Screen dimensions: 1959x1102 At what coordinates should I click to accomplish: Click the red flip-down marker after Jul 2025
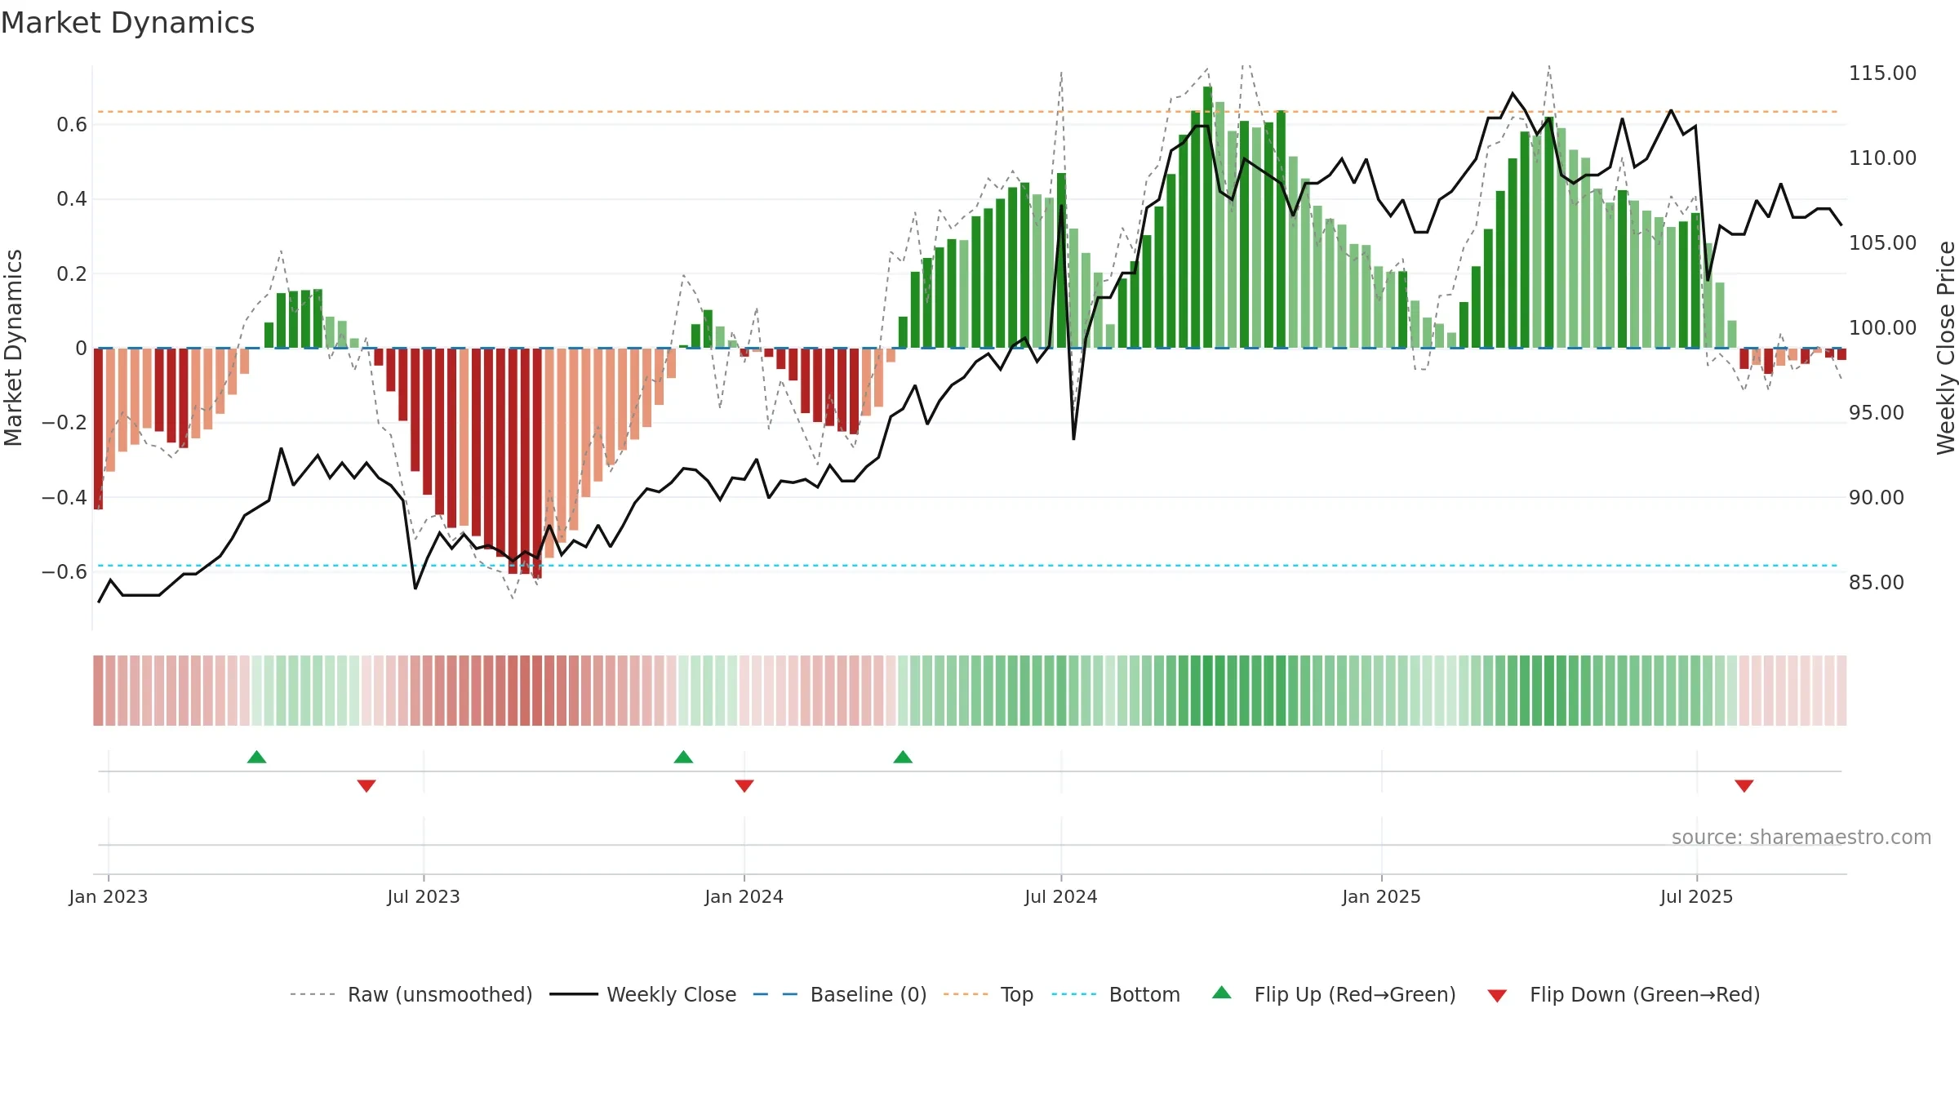1744,785
